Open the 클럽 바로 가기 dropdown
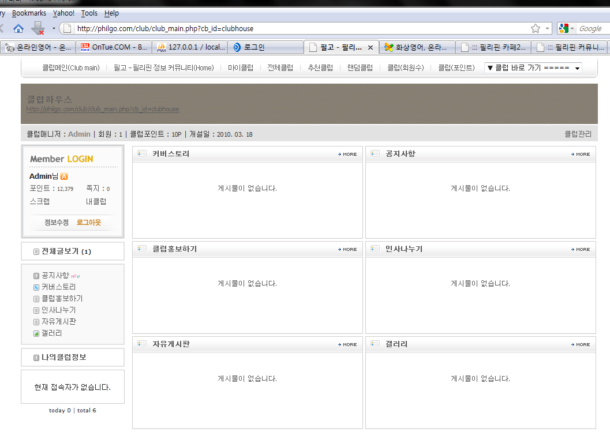This screenshot has height=436, width=610. pos(533,68)
